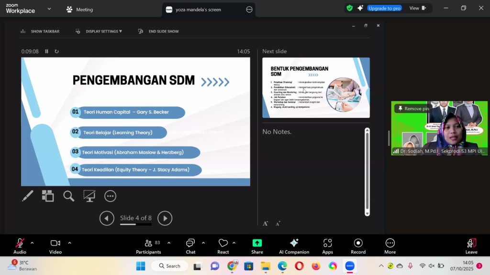Black out the slide show screen
This screenshot has width=490, height=275.
89,196
